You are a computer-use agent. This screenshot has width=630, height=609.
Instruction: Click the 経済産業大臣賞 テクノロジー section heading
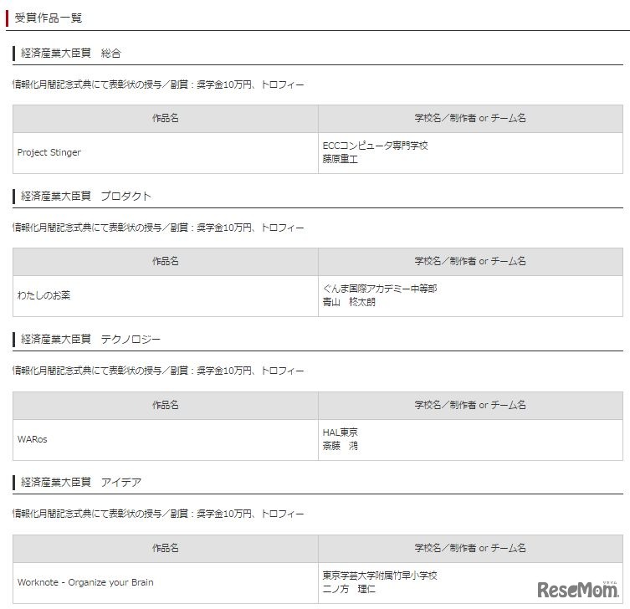[x=90, y=339]
